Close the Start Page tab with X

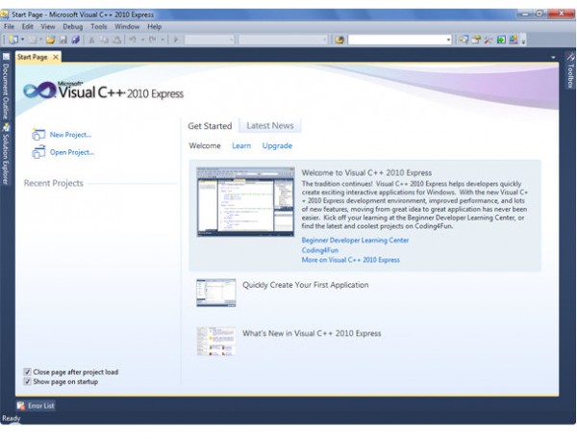(56, 57)
